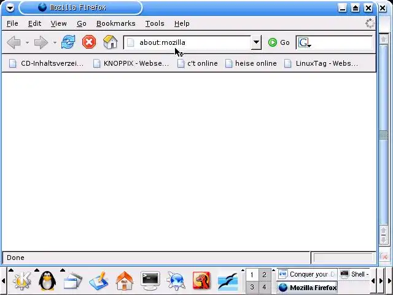Viewport: 393px width, 295px height.
Task: Click the background window scrollbar handle
Action: point(383,134)
